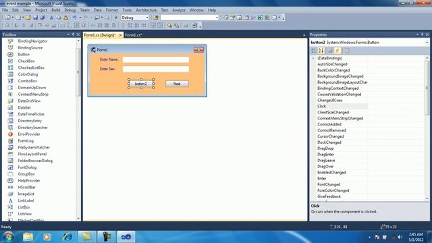
Task: Switch Properties panel to Properties view
Action: click(330, 51)
